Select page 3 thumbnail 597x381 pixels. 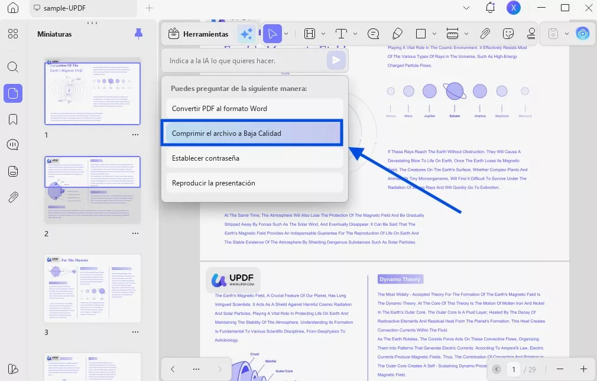(93, 288)
